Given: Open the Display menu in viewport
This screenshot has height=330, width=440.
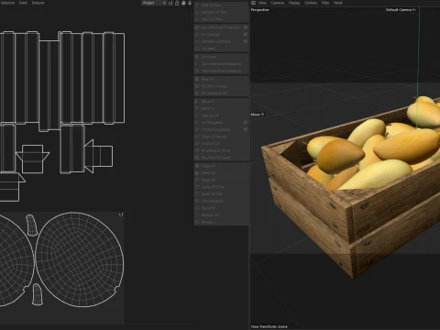Looking at the screenshot, I should [294, 3].
